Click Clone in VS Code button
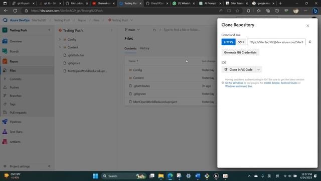 coord(238,69)
